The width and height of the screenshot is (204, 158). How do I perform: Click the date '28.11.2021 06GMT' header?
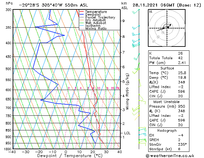pos(153,5)
